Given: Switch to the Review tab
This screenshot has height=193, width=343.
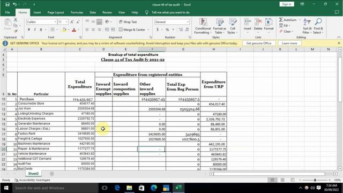Looking at the screenshot, I should [107, 12].
